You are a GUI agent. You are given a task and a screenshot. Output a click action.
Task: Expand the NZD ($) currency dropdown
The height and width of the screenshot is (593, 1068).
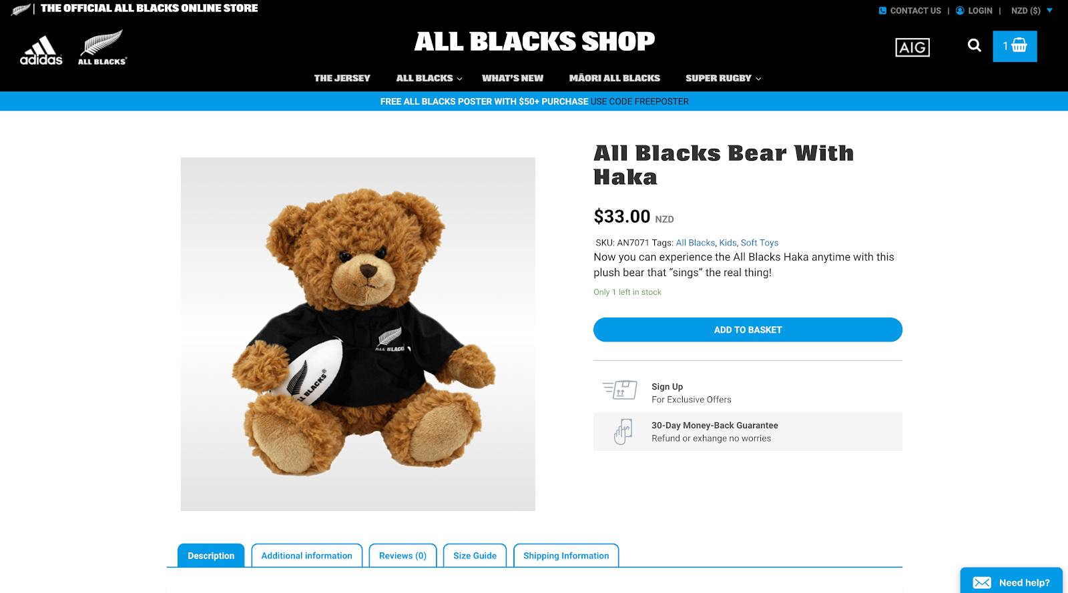[x=1032, y=11]
